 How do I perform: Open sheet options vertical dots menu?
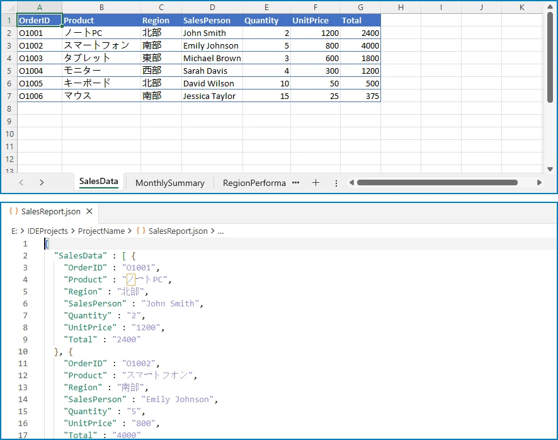click(x=336, y=183)
